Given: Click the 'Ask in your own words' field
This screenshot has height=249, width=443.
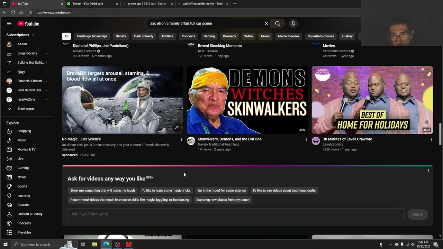Looking at the screenshot, I should click(236, 214).
